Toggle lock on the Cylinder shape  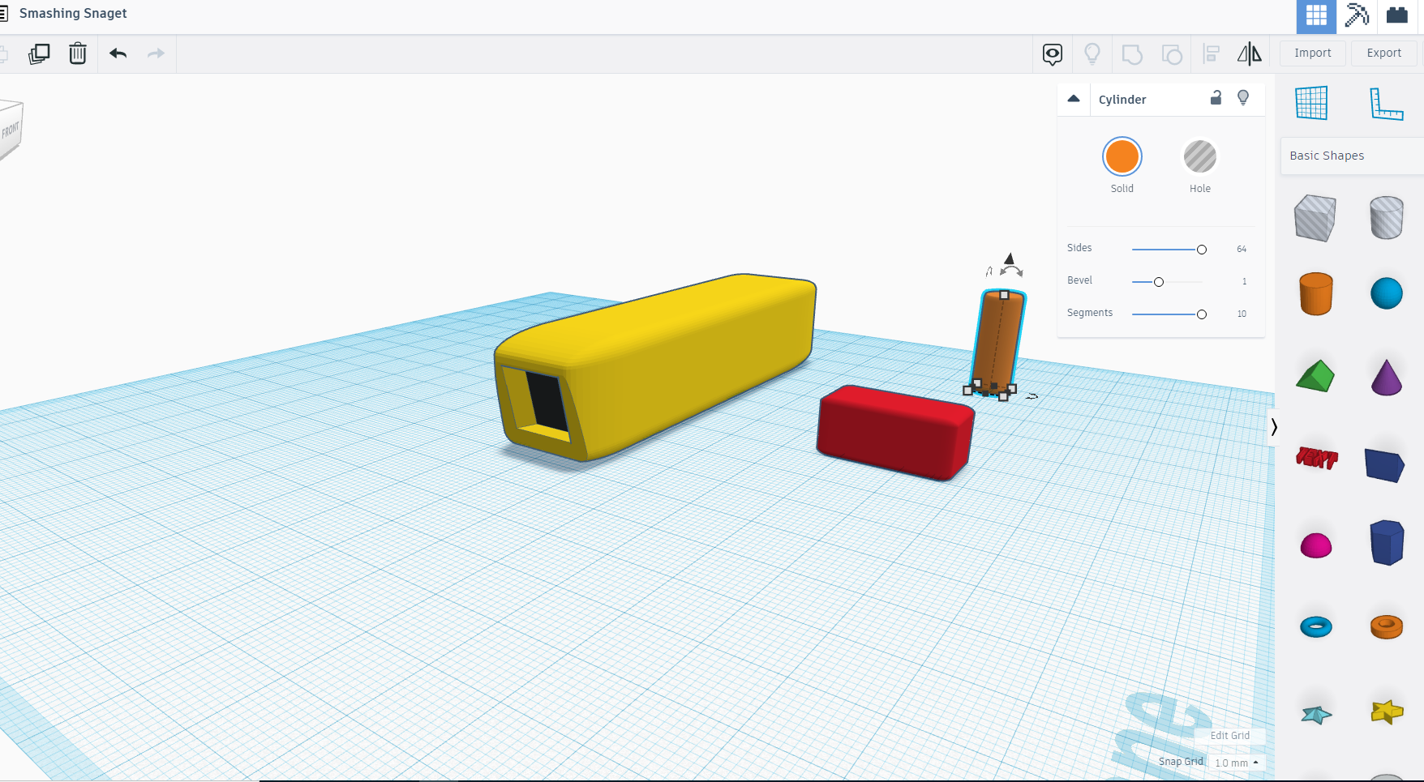tap(1216, 98)
